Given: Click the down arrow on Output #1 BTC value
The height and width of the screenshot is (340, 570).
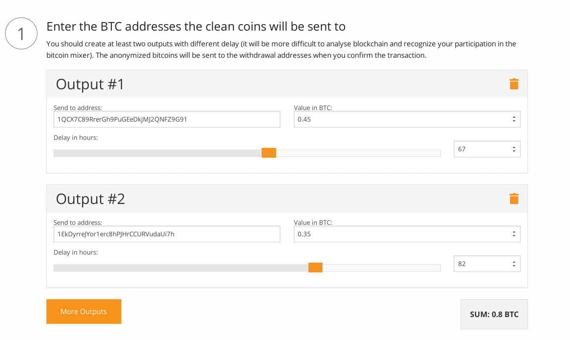Looking at the screenshot, I should [x=515, y=122].
